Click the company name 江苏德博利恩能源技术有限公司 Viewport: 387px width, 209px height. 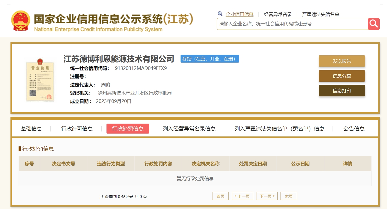pyautogui.click(x=119, y=59)
